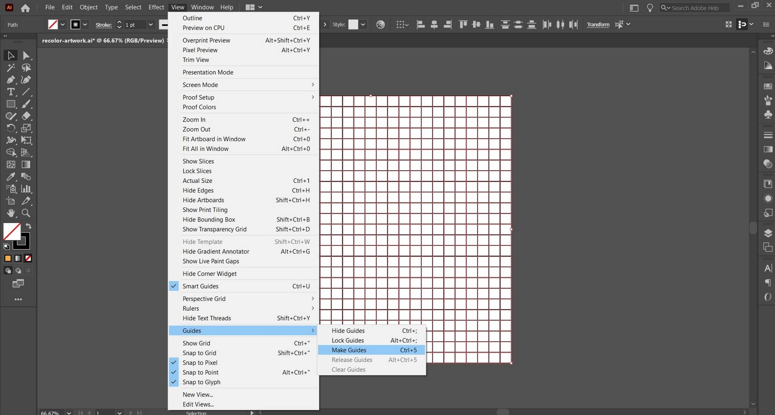Image resolution: width=775 pixels, height=415 pixels.
Task: Open the Discover lightbulb icon
Action: (x=650, y=8)
